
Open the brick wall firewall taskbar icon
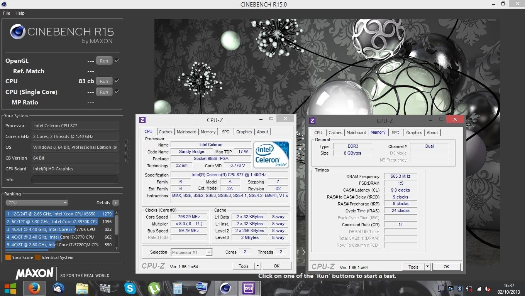105,288
